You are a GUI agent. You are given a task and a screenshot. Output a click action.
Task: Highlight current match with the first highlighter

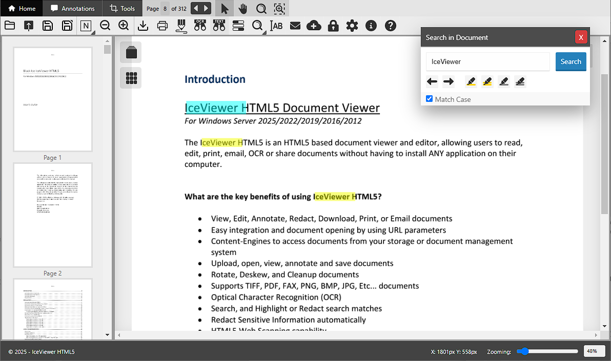(471, 81)
